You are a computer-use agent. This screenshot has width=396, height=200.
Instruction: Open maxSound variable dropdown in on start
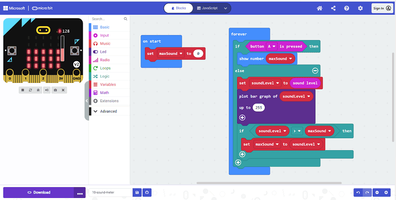170,54
